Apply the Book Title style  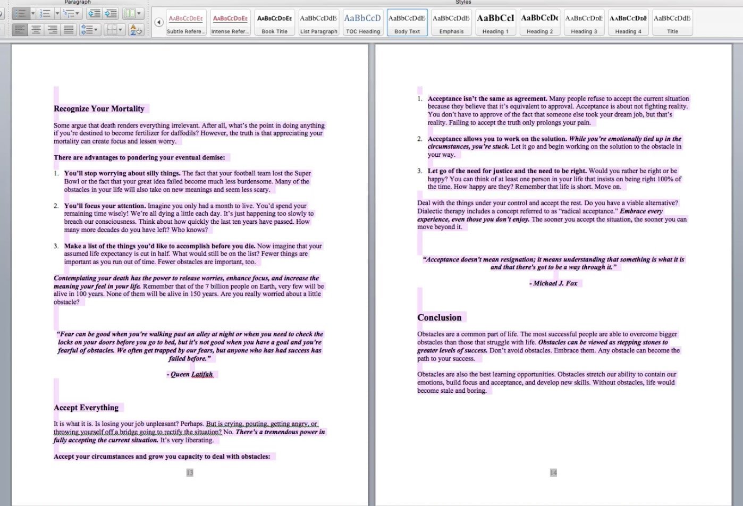pos(274,22)
